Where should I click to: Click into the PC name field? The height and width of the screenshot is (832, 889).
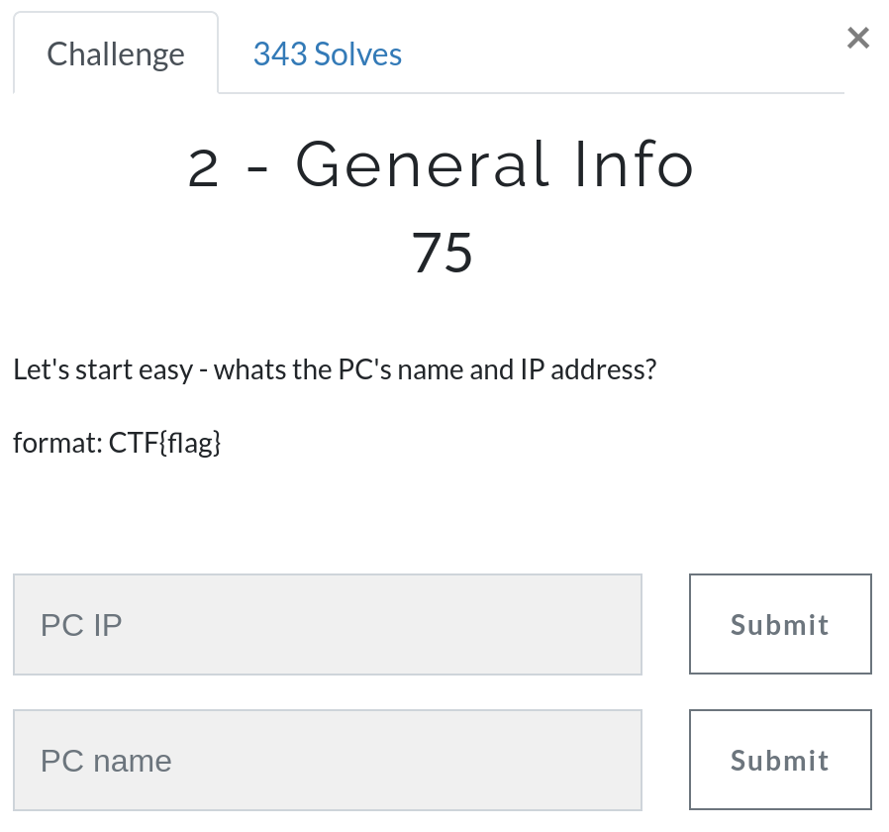click(328, 761)
